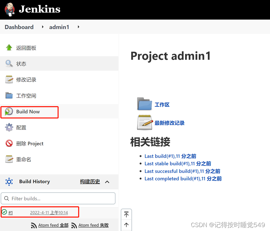This screenshot has height=231, width=270.
Task: Open the 构建历史 trend link
Action: [x=90, y=182]
